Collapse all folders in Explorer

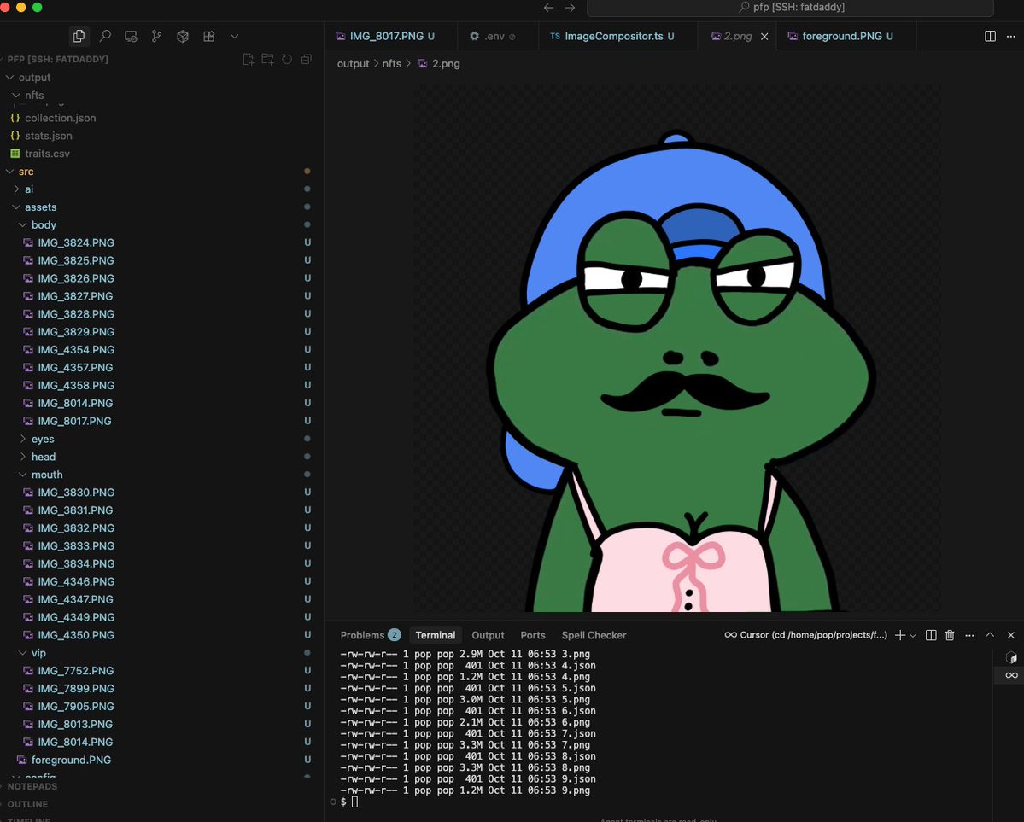pyautogui.click(x=307, y=60)
